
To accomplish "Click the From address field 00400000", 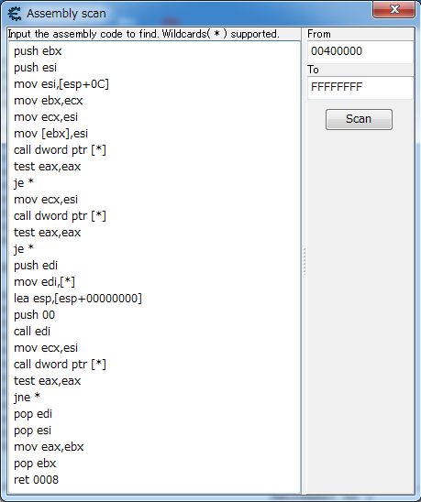I will 360,51.
